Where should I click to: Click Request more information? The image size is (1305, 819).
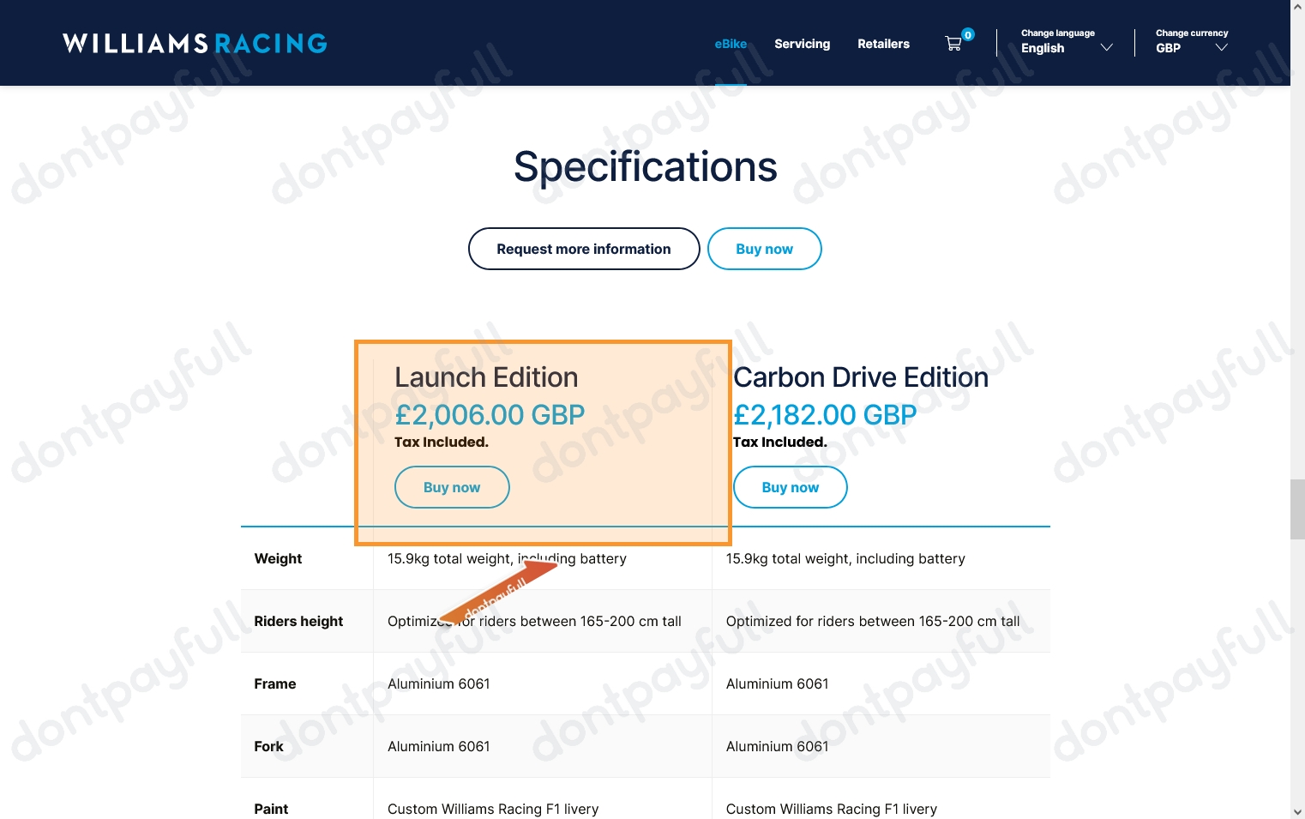583,249
